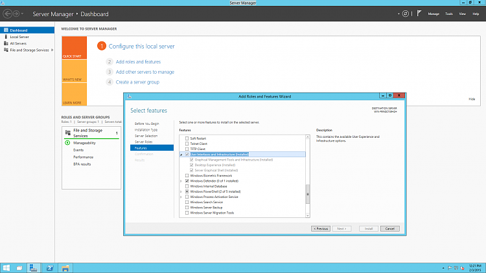Click Create a server group link
486x273 pixels.
137,82
